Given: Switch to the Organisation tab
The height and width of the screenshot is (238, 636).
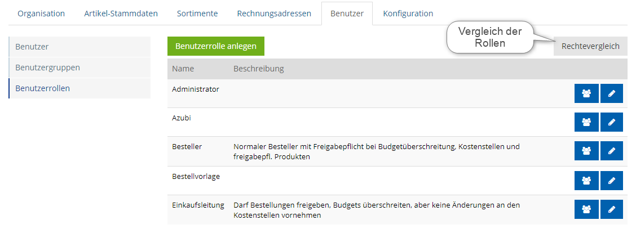Looking at the screenshot, I should (41, 14).
